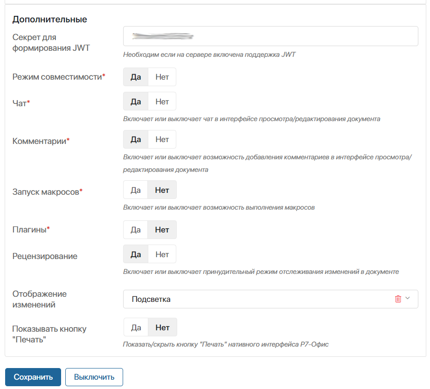
Task: Select Да for Чат
Action: 136,102
